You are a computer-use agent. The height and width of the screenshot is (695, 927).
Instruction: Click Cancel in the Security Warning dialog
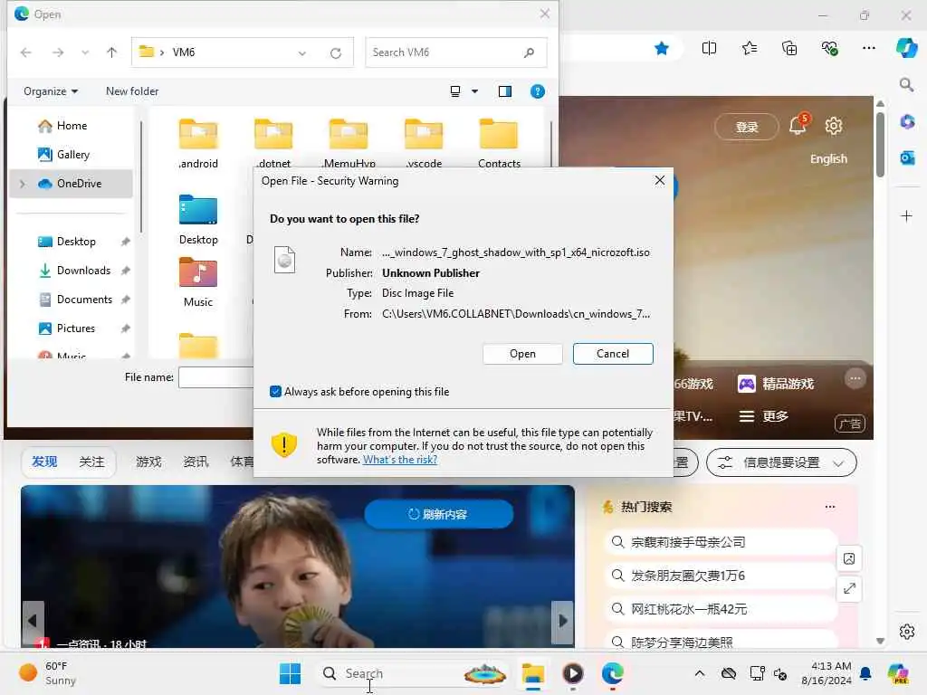tap(613, 354)
